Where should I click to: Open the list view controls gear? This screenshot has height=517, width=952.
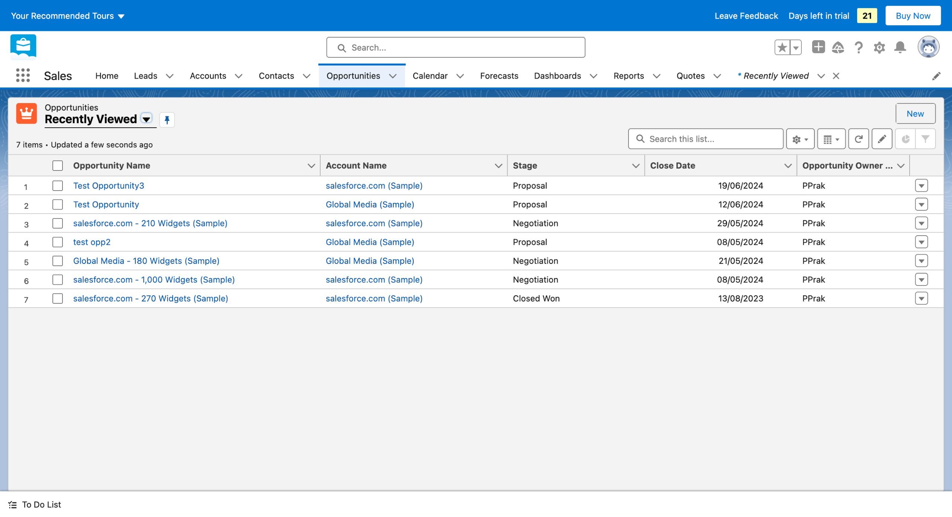[x=800, y=139]
